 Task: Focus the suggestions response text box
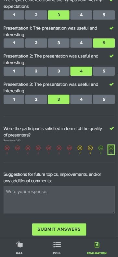59,199
